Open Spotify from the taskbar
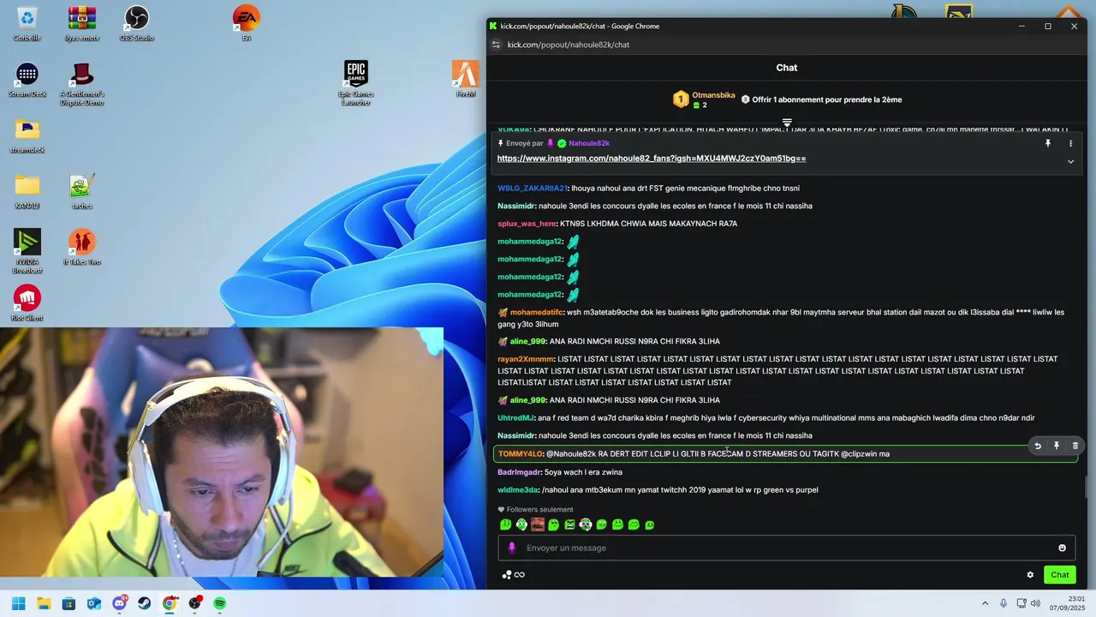The width and height of the screenshot is (1096, 617). click(x=220, y=604)
